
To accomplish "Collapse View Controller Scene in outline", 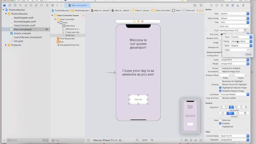I will 52,16.
